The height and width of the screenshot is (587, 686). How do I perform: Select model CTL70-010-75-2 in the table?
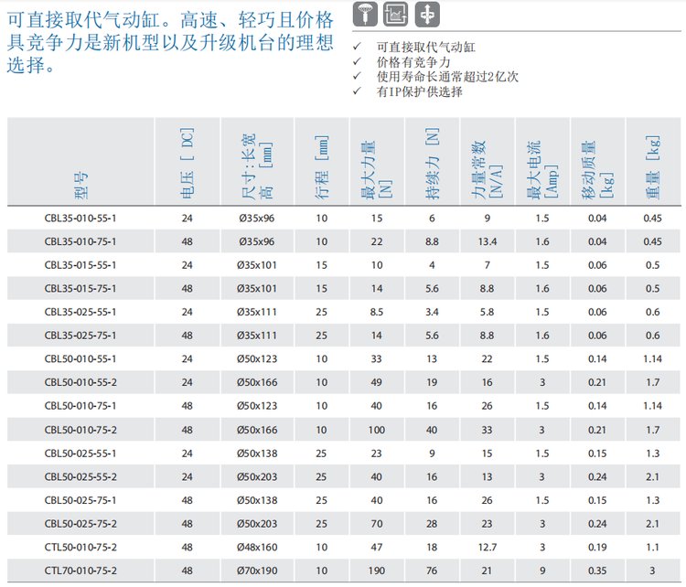[x=80, y=571]
